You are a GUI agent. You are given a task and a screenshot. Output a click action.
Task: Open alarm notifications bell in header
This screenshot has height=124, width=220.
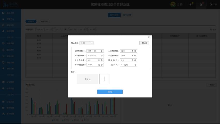point(201,4)
